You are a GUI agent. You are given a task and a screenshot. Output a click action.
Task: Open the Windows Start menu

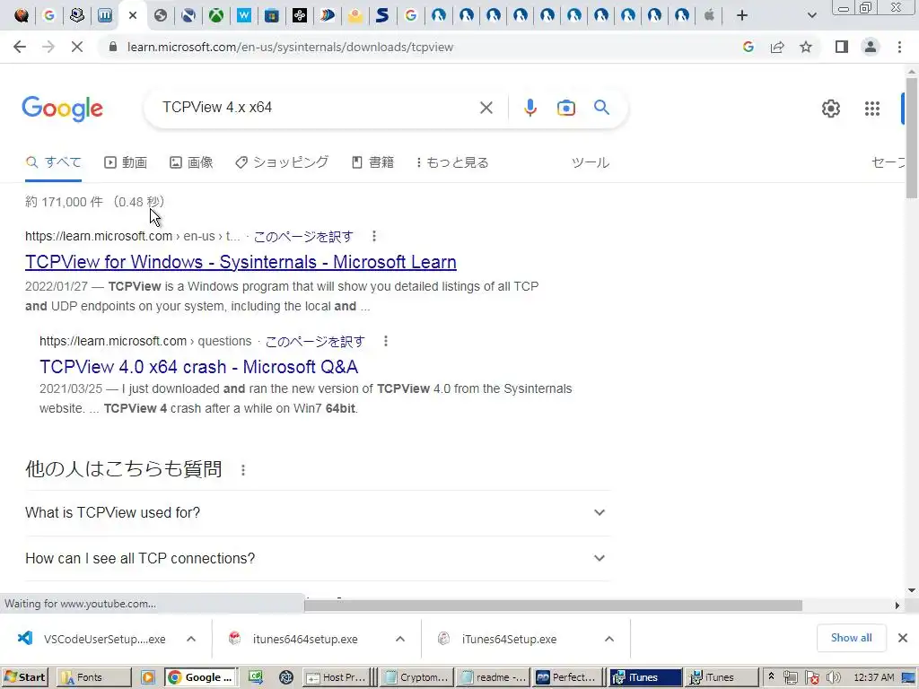point(24,677)
